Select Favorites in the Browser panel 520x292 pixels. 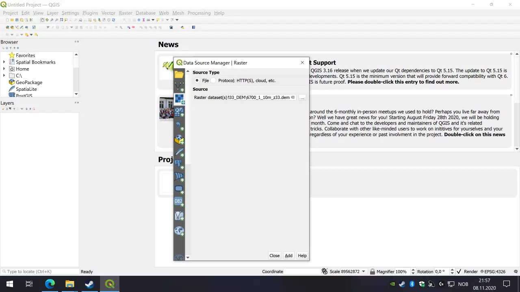pos(25,55)
